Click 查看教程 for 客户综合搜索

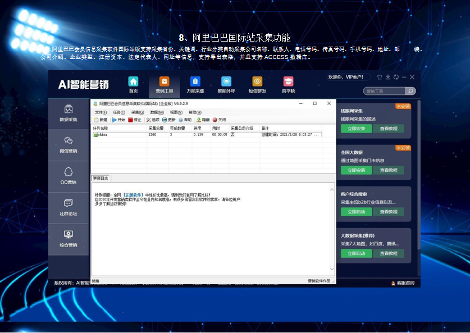click(389, 212)
